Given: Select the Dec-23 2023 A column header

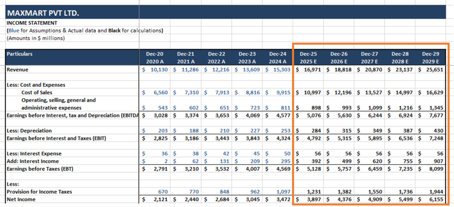Looking at the screenshot, I should click(247, 58).
